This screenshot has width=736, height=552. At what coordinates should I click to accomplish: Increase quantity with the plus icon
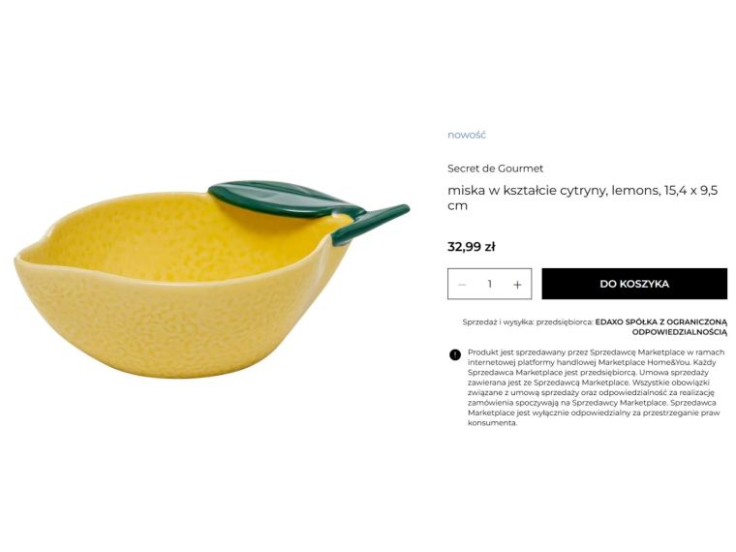[517, 285]
